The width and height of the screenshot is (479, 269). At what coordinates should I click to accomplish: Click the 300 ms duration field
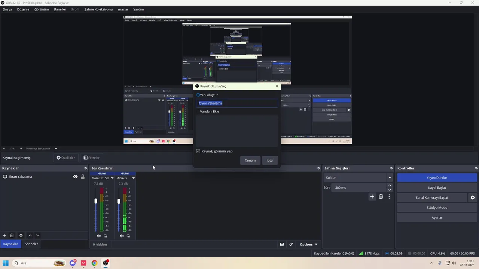pyautogui.click(x=359, y=188)
